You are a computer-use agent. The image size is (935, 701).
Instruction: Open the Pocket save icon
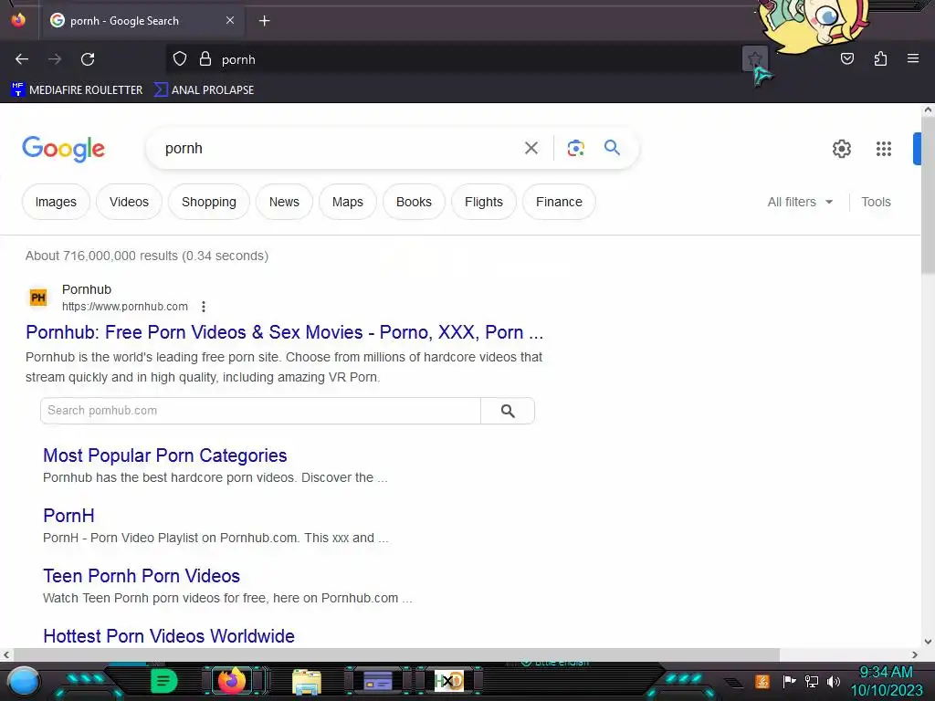pos(846,58)
